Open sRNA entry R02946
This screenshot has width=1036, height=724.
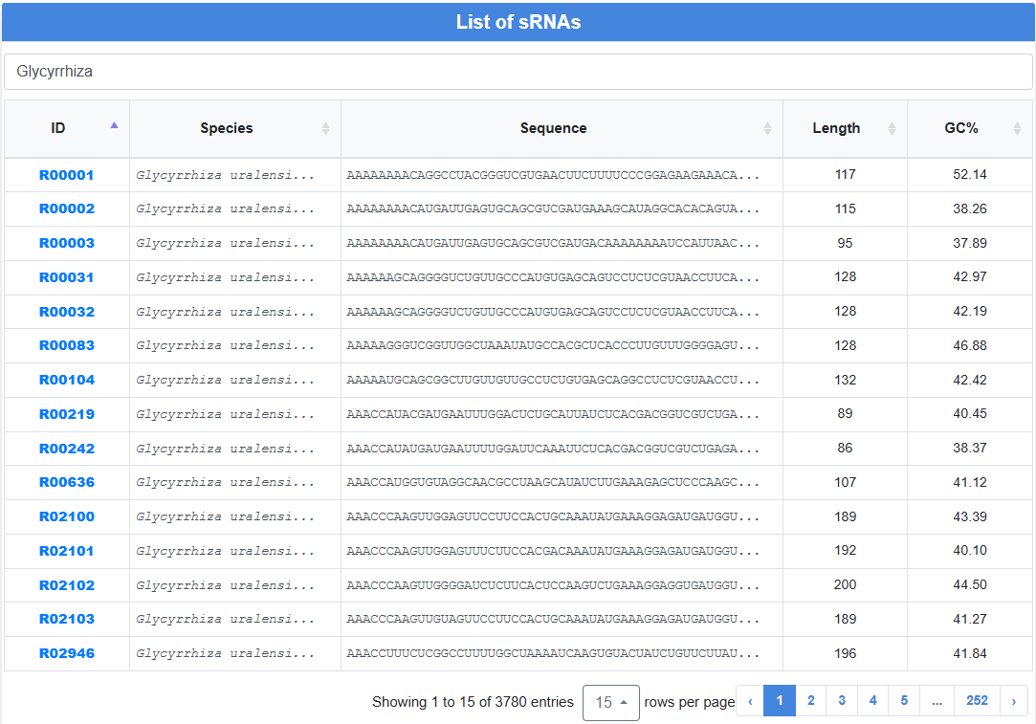(67, 653)
